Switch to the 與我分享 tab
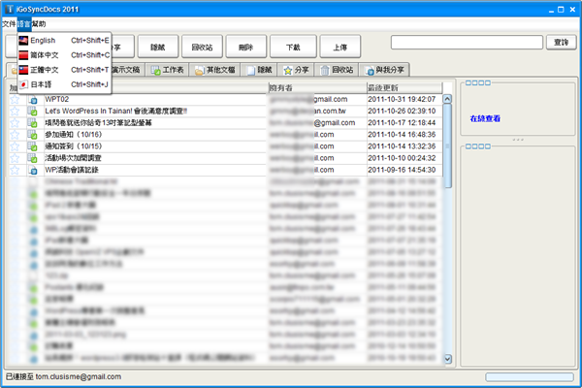The height and width of the screenshot is (388, 582). pos(384,70)
